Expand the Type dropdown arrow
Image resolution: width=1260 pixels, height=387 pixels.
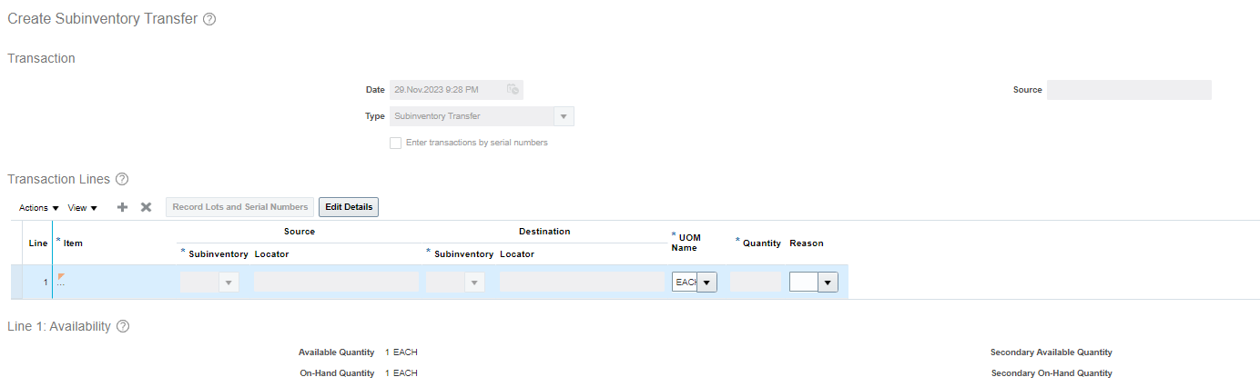(x=564, y=116)
